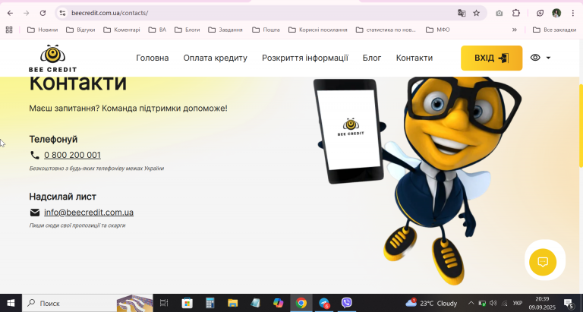Click the page vertical scrollbar
This screenshot has height=312, width=583.
581,126
